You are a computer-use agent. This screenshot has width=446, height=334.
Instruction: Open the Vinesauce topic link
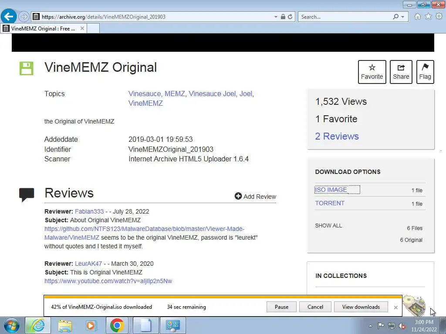point(145,94)
